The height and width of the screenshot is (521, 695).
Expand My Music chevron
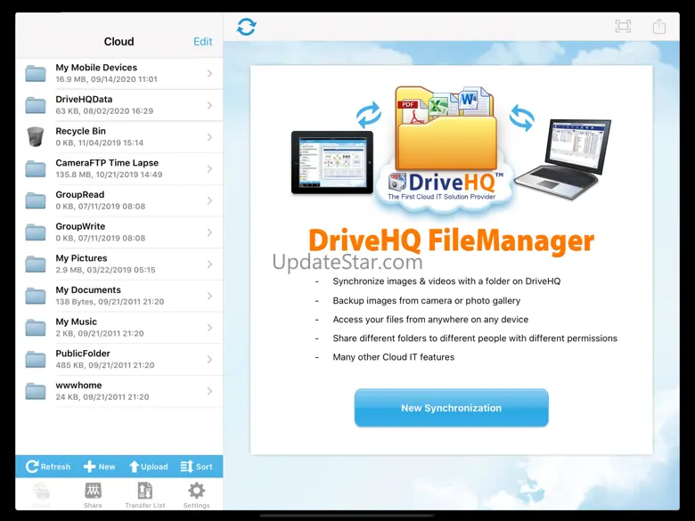pos(209,328)
